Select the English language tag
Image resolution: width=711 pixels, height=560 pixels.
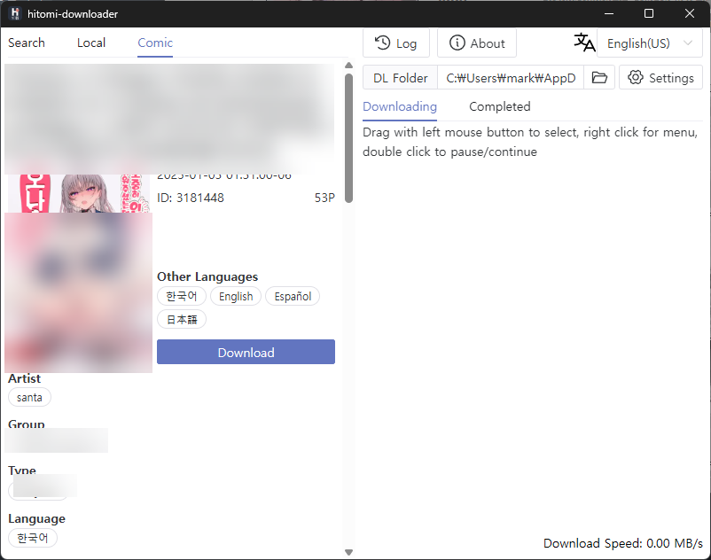coord(236,296)
